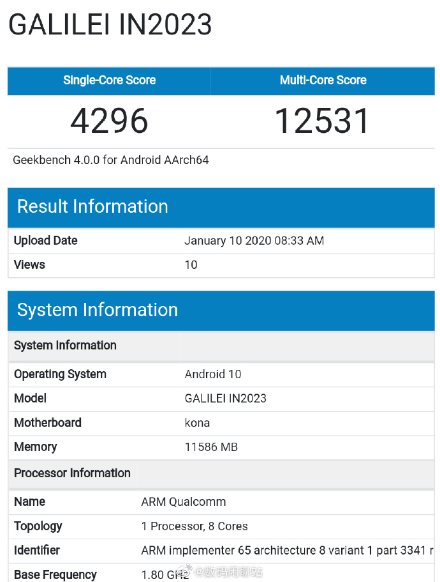
Task: Click the Geekbench 4.0.0 for Android AArch64 text
Action: (x=111, y=160)
